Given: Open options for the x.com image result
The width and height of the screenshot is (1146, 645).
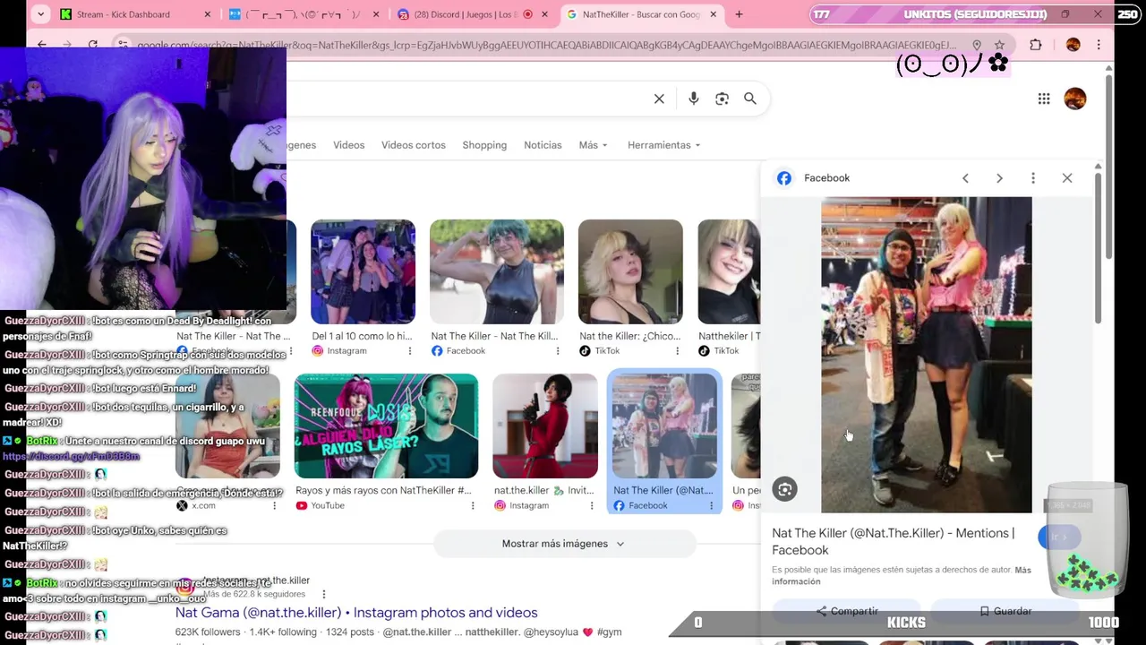Looking at the screenshot, I should click(x=274, y=506).
